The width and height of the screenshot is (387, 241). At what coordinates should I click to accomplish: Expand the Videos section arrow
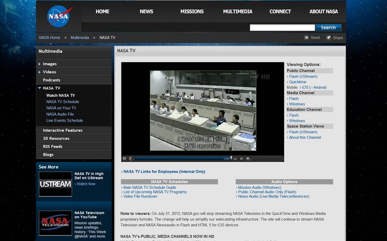39,72
